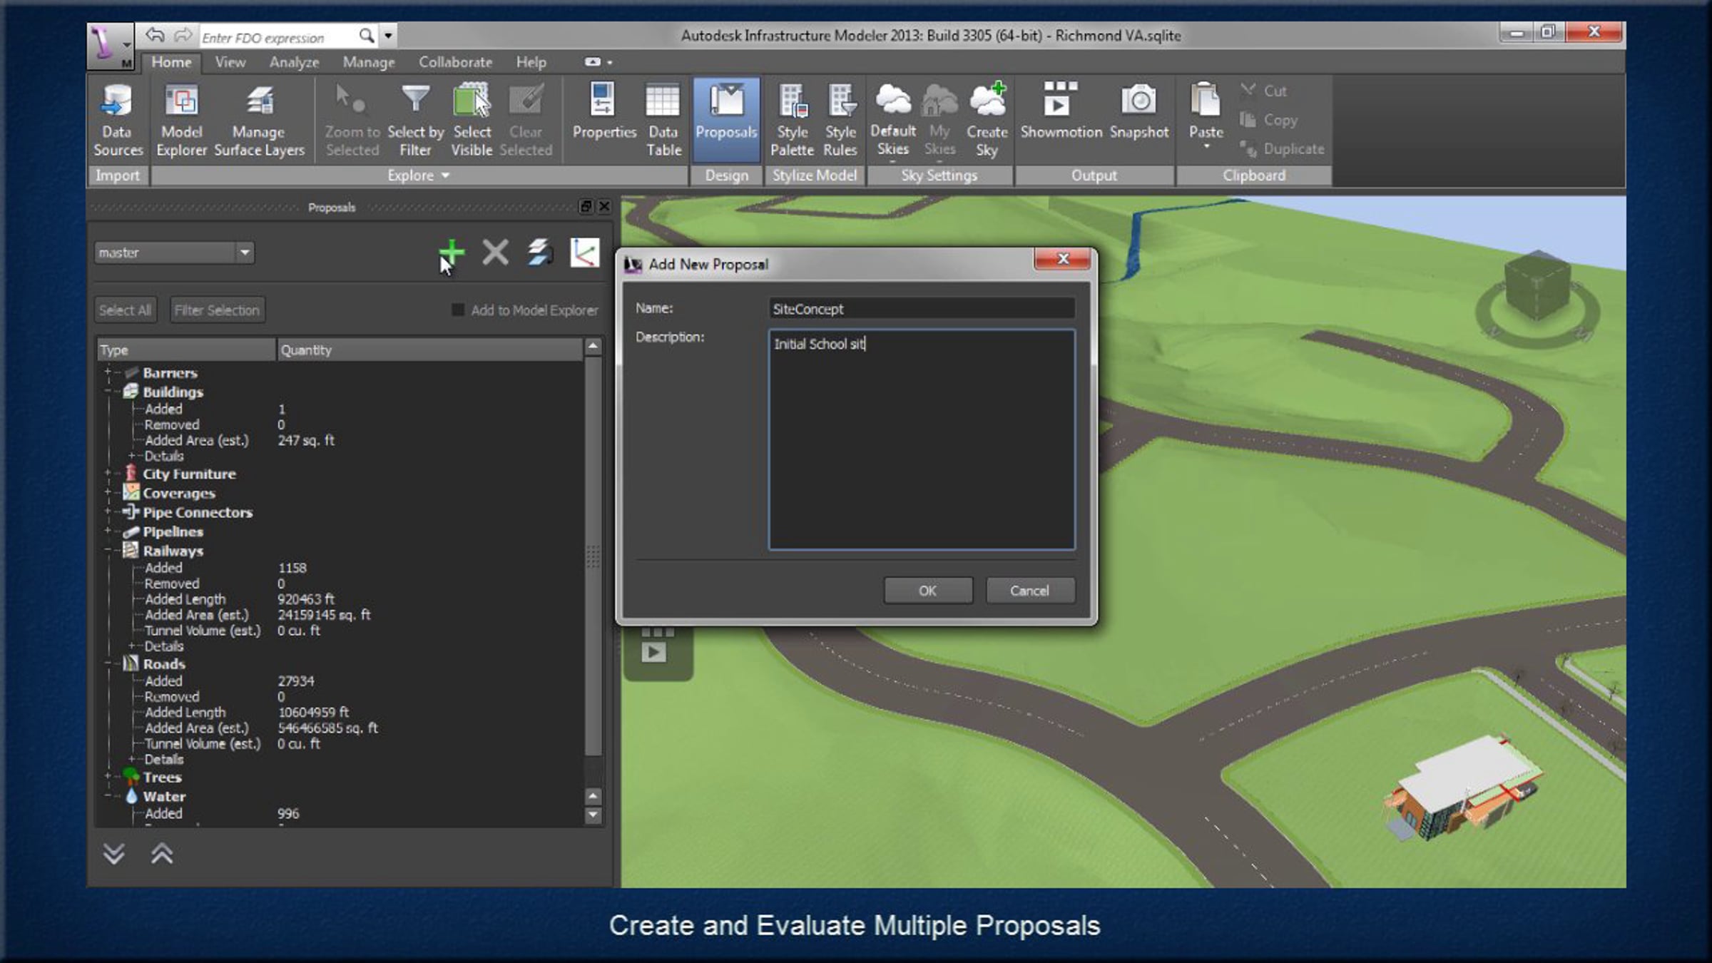This screenshot has width=1712, height=963.
Task: Expand the Barriers tree node
Action: click(x=108, y=372)
